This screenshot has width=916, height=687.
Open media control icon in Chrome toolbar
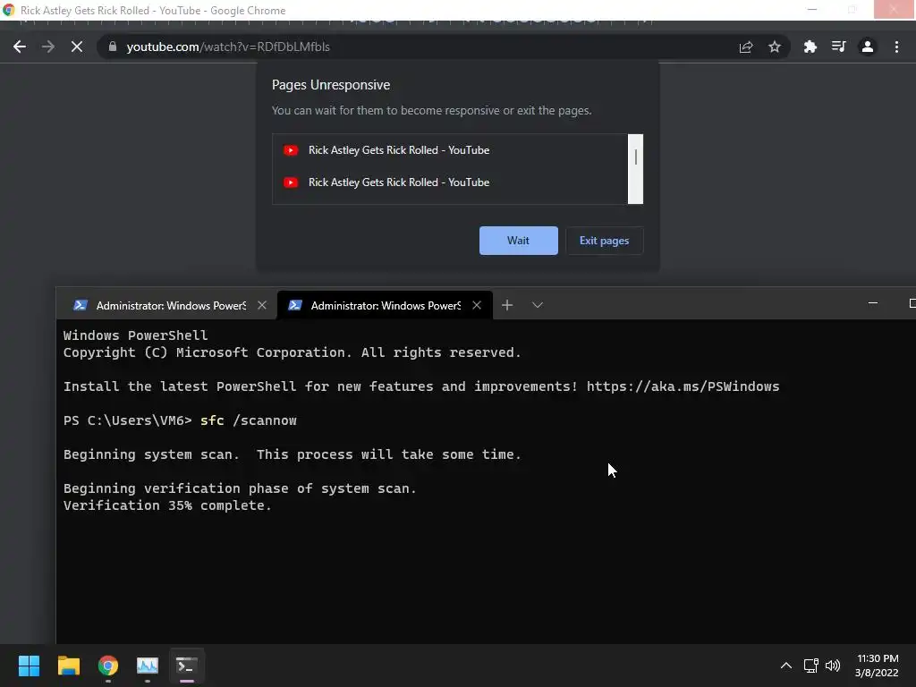pos(839,47)
